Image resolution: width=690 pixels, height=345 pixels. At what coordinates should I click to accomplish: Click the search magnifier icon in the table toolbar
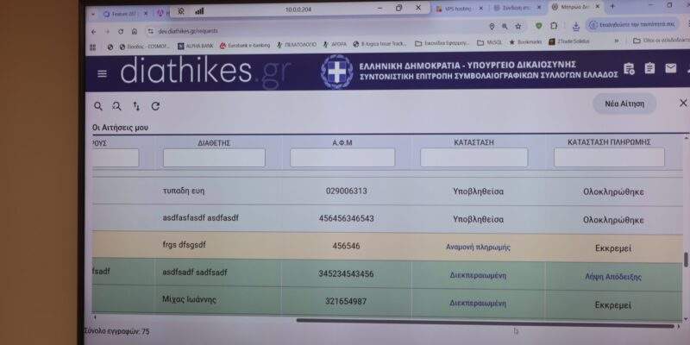[x=98, y=106]
